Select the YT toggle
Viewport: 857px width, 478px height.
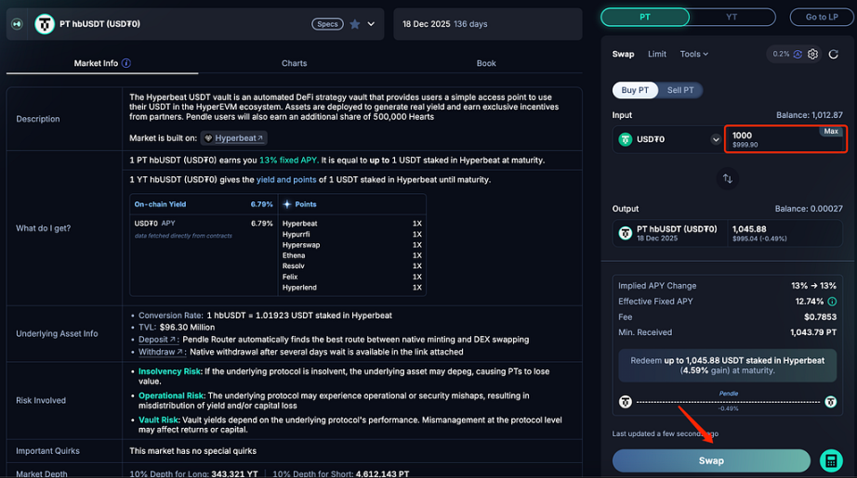click(x=732, y=17)
